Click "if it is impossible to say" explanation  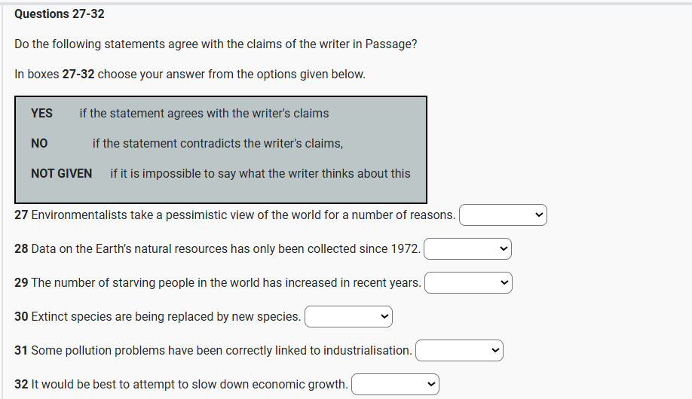pyautogui.click(x=260, y=173)
